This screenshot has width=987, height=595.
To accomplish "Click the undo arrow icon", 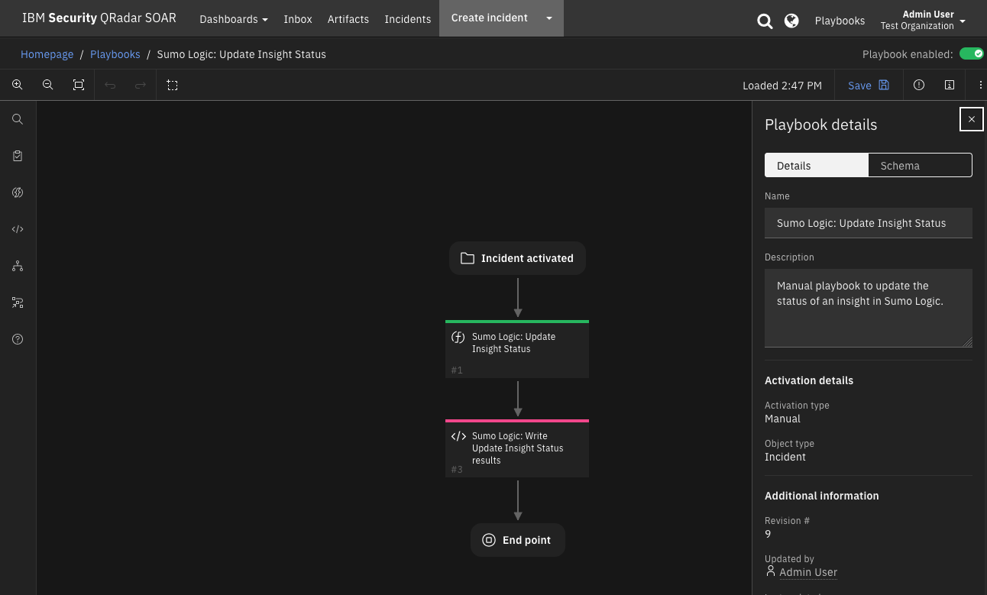I will point(110,85).
